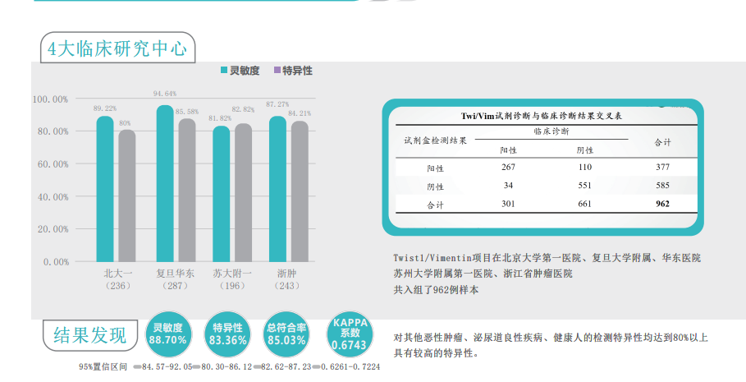This screenshot has width=746, height=382.
Task: Click the 4大临床研究中心 section heading
Action: click(117, 49)
